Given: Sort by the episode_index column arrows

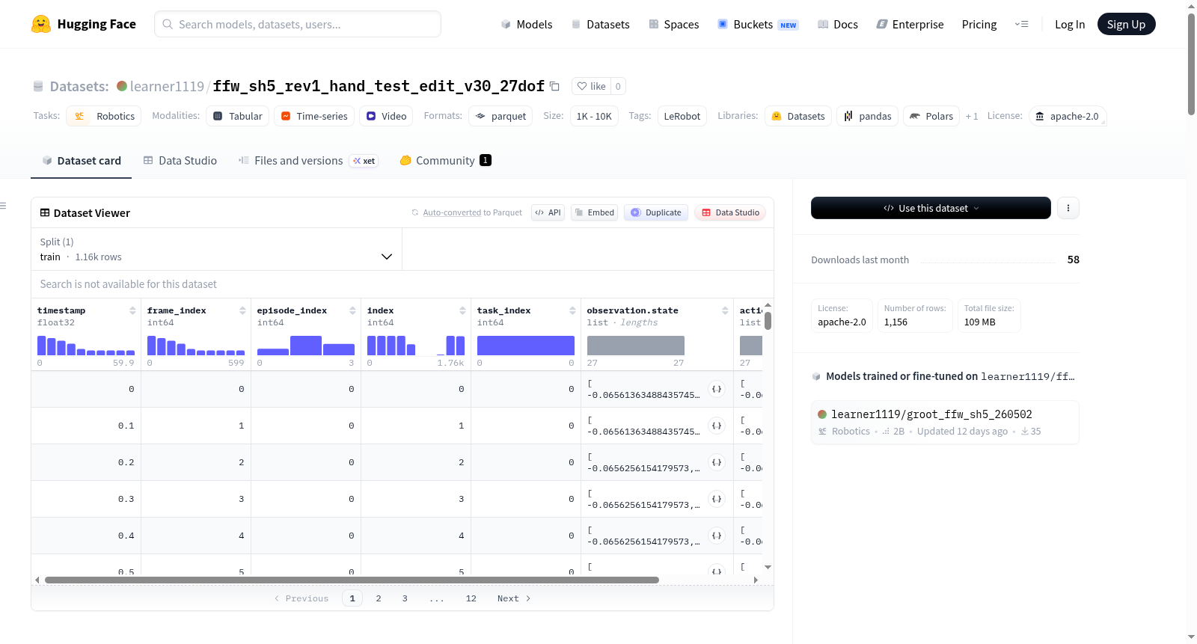Looking at the screenshot, I should coord(352,310).
